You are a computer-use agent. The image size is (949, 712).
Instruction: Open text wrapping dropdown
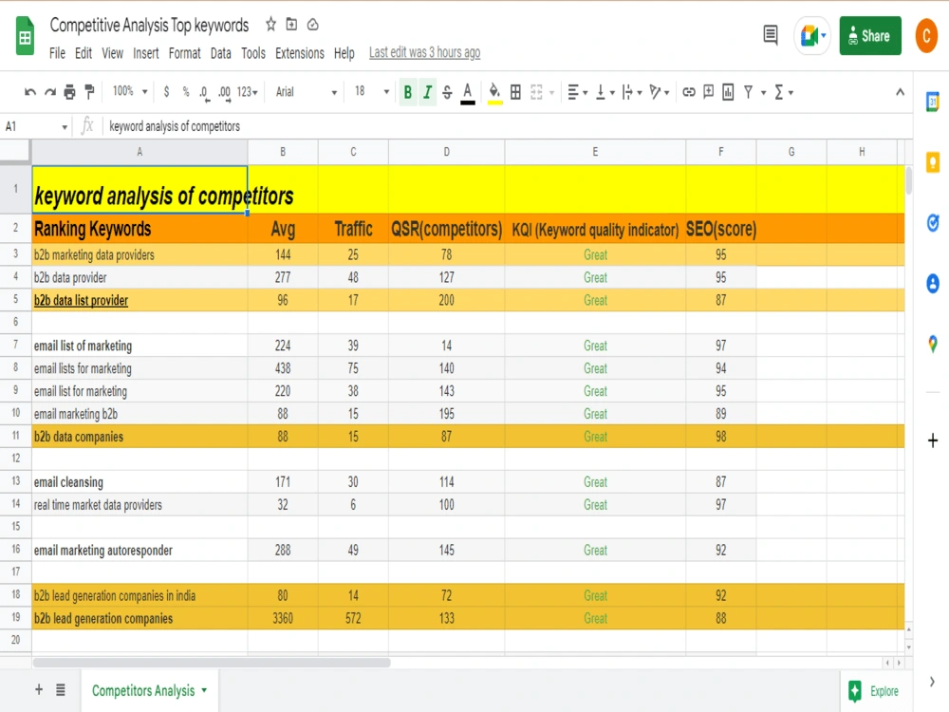631,92
